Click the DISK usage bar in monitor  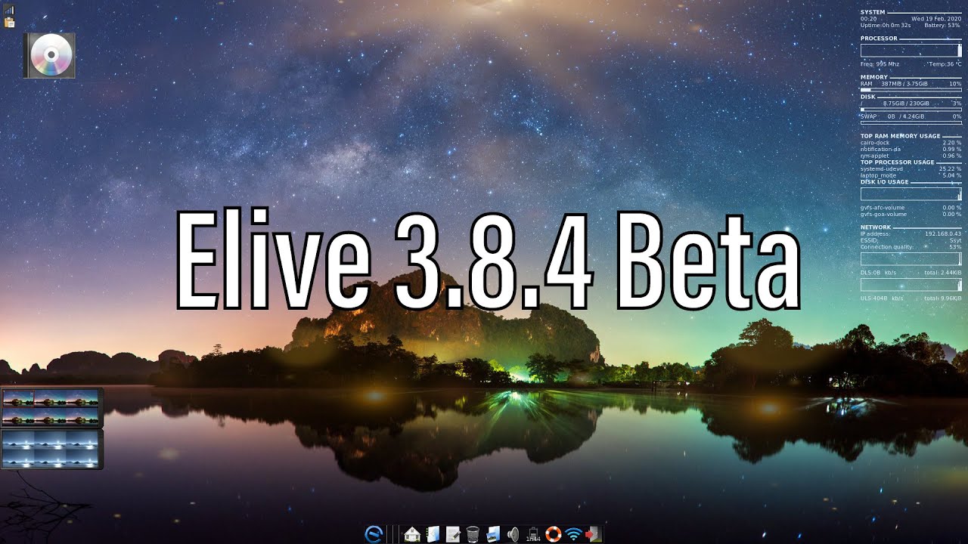[x=911, y=110]
